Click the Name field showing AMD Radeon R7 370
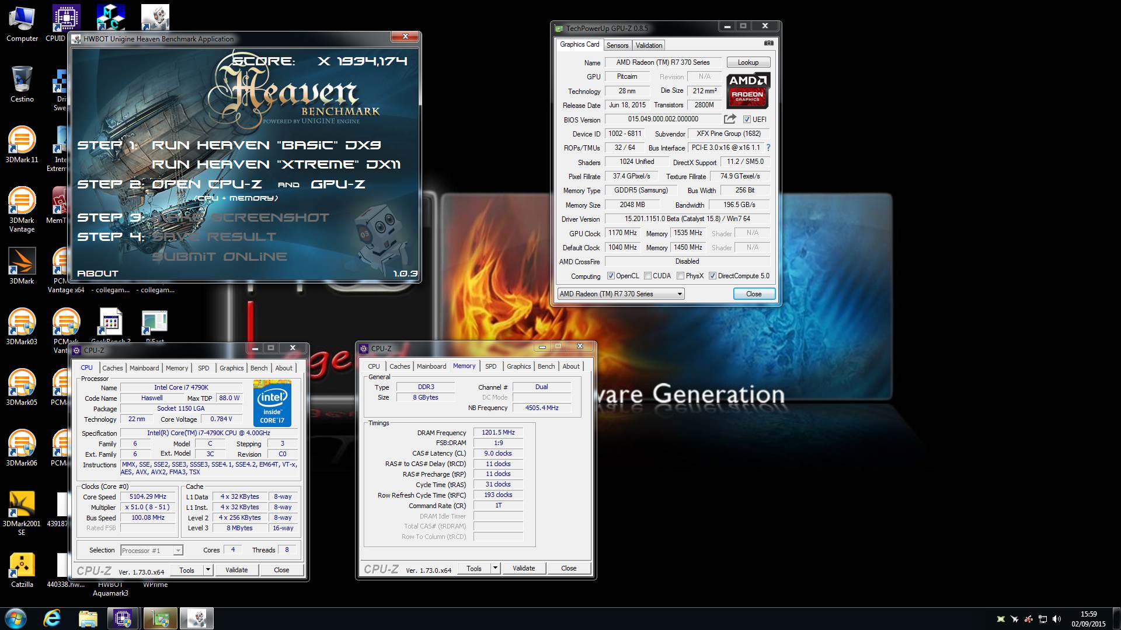The width and height of the screenshot is (1121, 630). click(663, 62)
